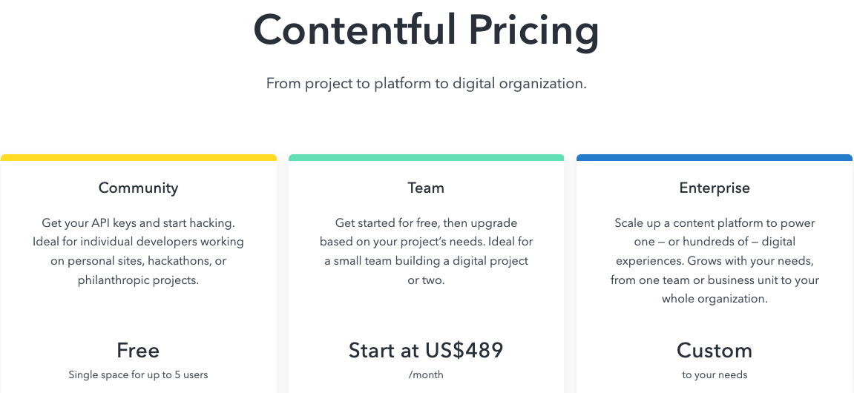Image resolution: width=854 pixels, height=393 pixels.
Task: Select the Community plan title
Action: 138,188
